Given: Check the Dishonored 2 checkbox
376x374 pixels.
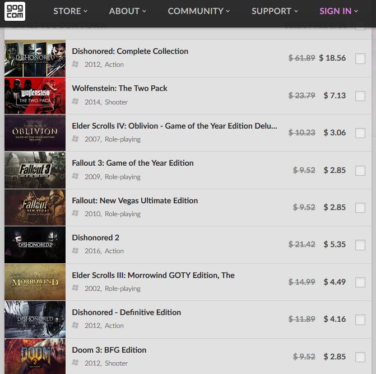Looking at the screenshot, I should point(360,245).
